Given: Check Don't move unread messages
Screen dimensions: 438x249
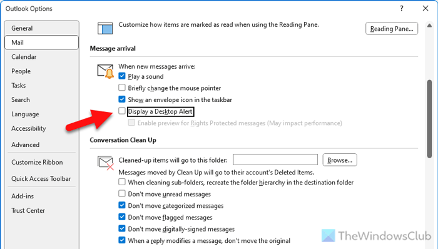Looking at the screenshot, I should coord(122,193).
